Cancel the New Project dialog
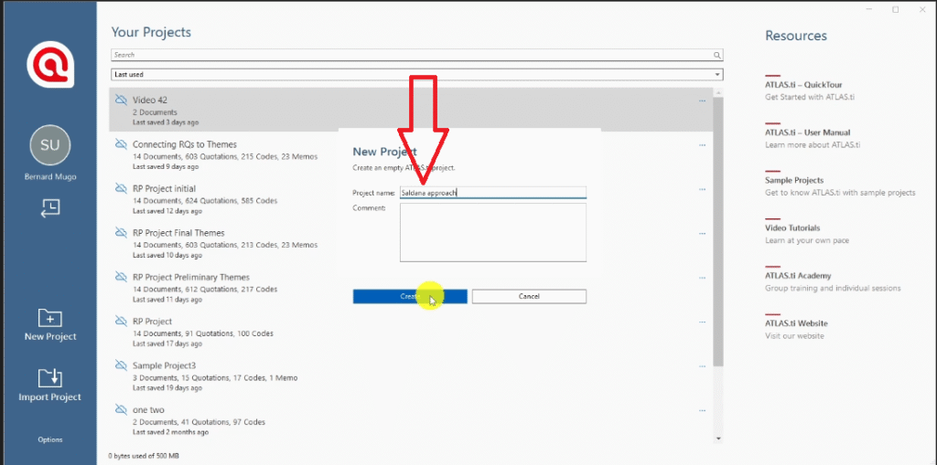937x465 pixels. pyautogui.click(x=529, y=296)
